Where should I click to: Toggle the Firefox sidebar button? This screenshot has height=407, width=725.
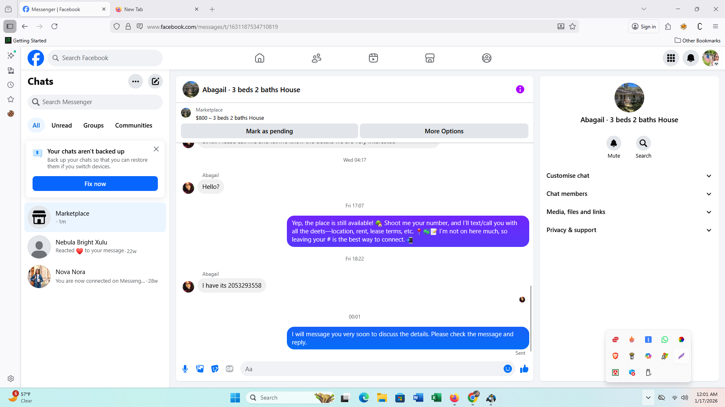10,26
